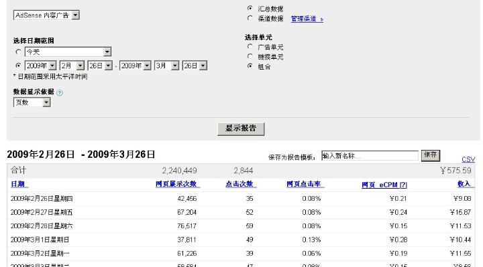Image resolution: width=483 pixels, height=267 pixels.
Task: Download the report via CSV link
Action: (x=468, y=159)
